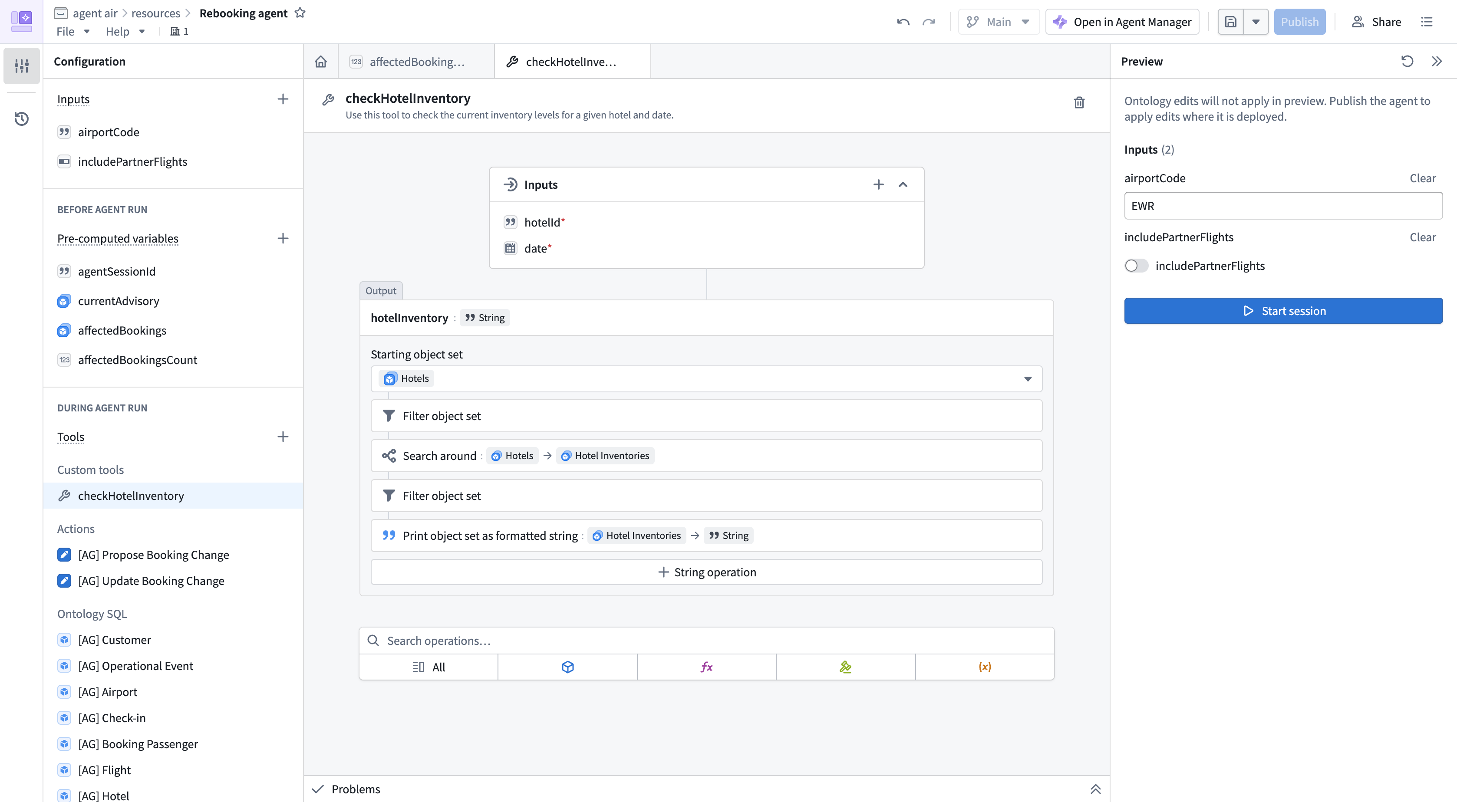Image resolution: width=1457 pixels, height=802 pixels.
Task: Click the airportCode text field with EWR
Action: 1283,206
